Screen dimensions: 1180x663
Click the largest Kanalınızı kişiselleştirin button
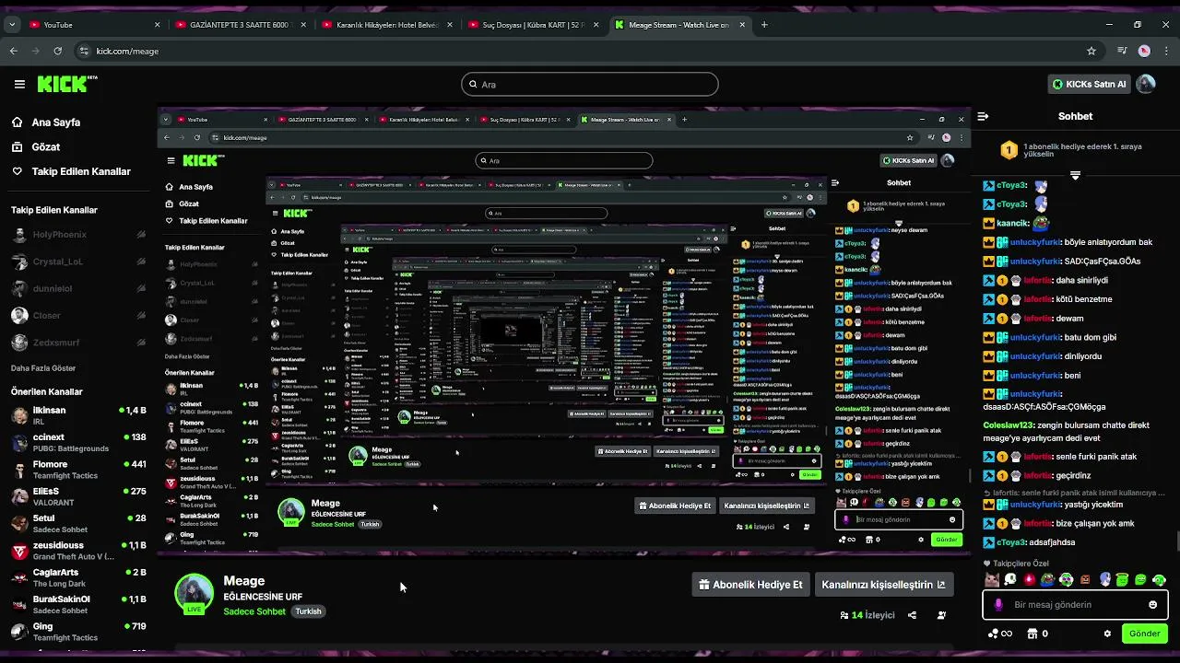(883, 584)
